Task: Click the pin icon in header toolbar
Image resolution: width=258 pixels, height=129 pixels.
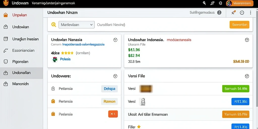Action: pyautogui.click(x=234, y=13)
